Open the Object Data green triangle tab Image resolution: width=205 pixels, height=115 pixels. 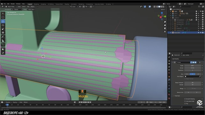[x=169, y=91]
